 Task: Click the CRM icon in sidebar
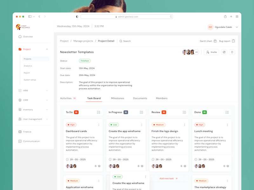pyautogui.click(x=20, y=100)
